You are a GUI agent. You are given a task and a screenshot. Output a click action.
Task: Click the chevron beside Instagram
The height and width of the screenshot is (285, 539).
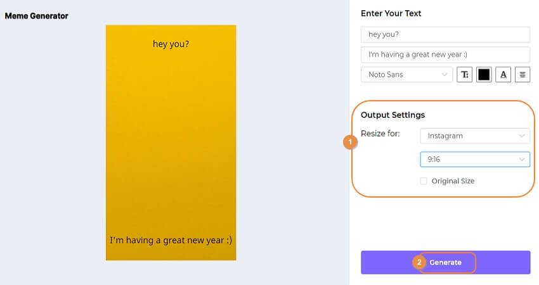[522, 136]
